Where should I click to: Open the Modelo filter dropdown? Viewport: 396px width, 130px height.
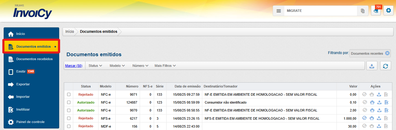coord(117,66)
